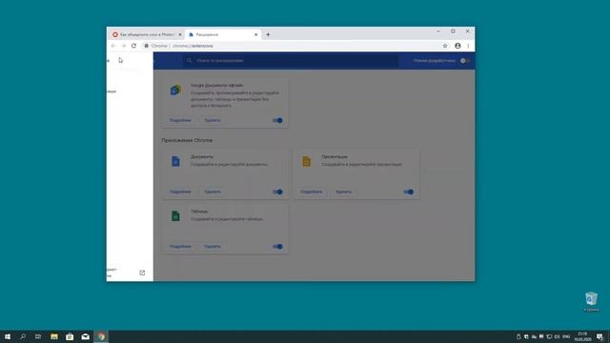Open a new tab with the plus button
The height and width of the screenshot is (343, 610).
[x=268, y=34]
